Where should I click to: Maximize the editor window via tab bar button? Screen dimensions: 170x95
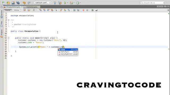coord(168,7)
